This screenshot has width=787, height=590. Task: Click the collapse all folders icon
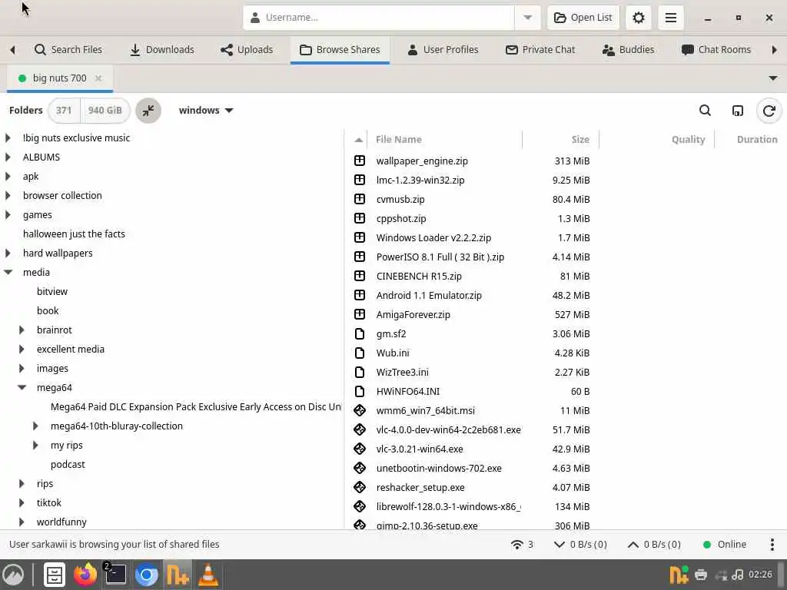148,111
